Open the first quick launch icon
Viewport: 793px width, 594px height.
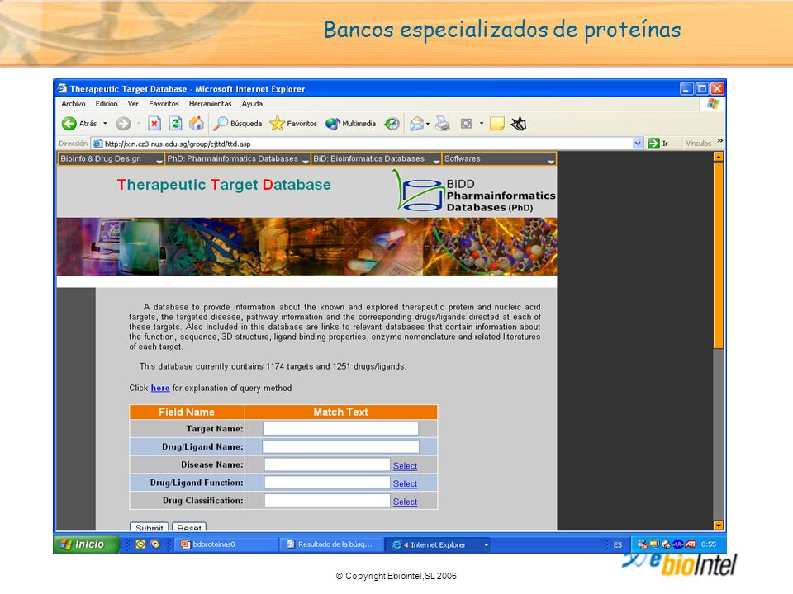[140, 544]
